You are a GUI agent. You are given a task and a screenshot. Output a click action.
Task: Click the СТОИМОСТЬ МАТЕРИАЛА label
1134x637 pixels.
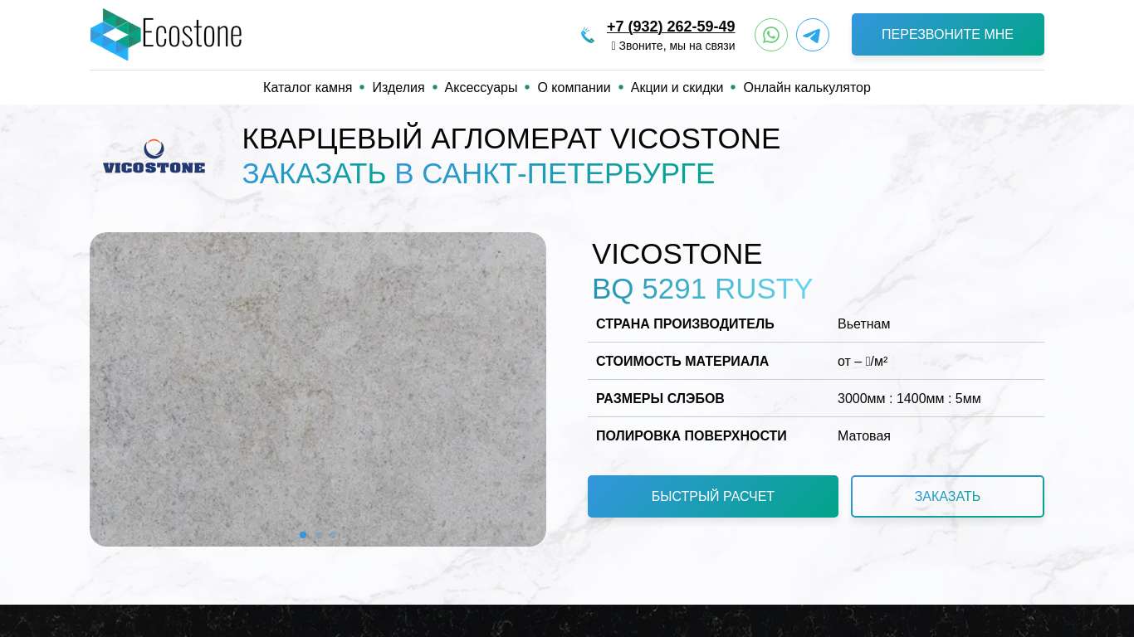point(682,362)
